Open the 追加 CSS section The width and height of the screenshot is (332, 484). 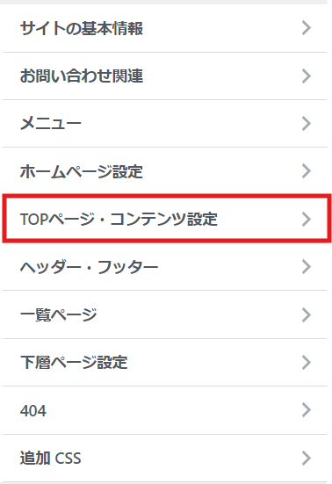(x=164, y=458)
